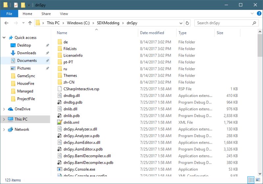
Task: Select Downloads in Quick access
Action: tap(27, 53)
